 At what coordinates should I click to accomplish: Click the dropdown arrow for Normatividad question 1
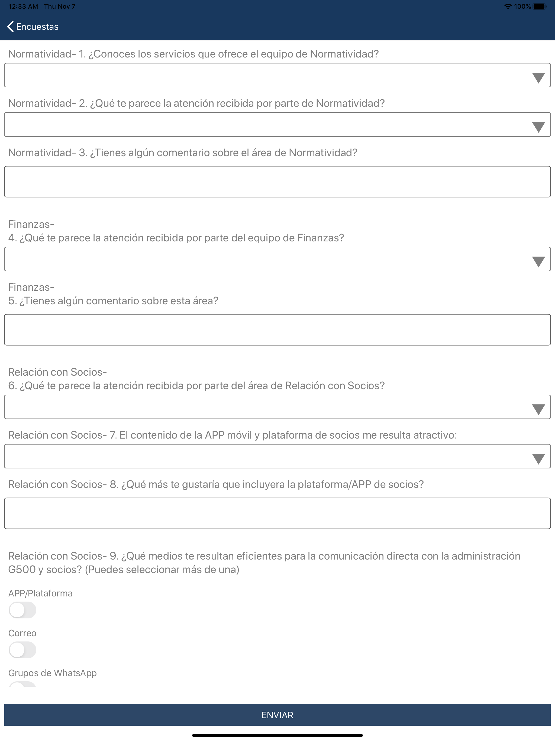(538, 78)
